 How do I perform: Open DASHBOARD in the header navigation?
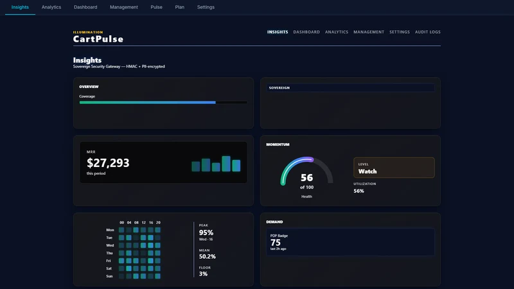pyautogui.click(x=306, y=32)
